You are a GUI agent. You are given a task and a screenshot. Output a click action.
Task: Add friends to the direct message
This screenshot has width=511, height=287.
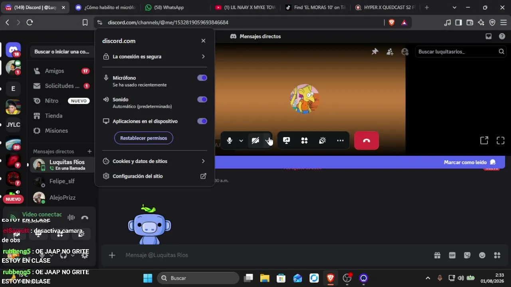pos(390,51)
